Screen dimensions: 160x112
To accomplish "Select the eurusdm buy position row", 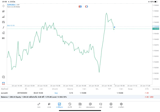I will coord(75,93).
